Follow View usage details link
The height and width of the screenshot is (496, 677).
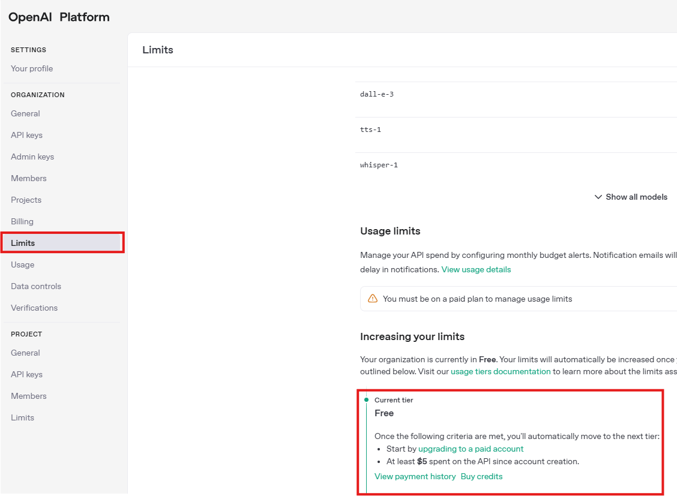[x=476, y=269]
